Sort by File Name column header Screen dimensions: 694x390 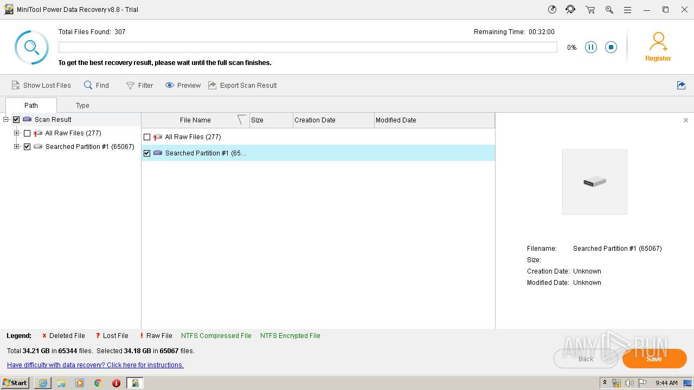click(x=195, y=120)
